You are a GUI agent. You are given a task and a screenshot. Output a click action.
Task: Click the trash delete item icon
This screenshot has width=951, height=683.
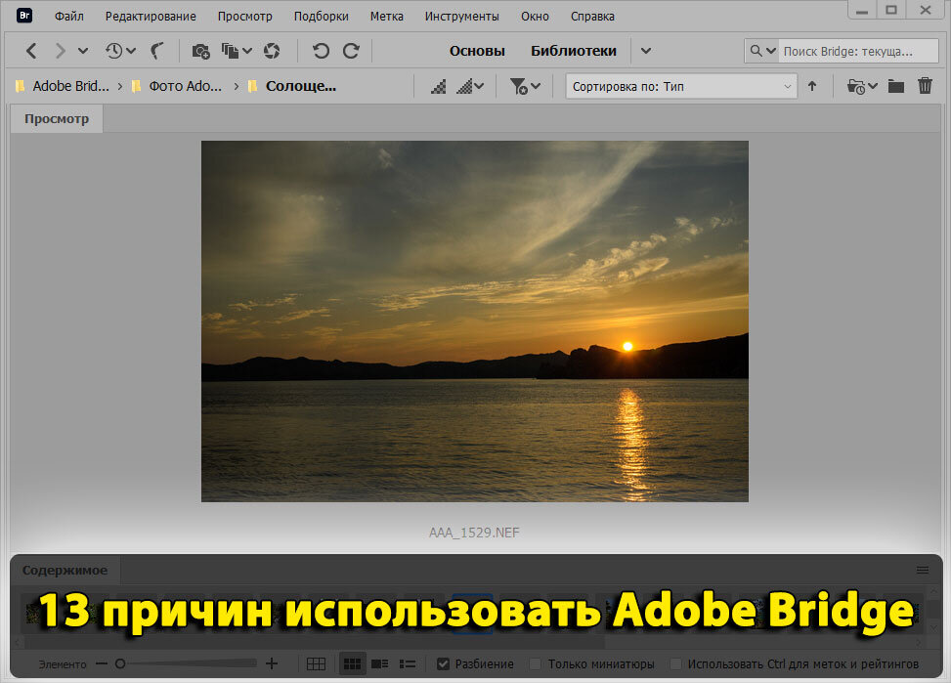tap(925, 86)
